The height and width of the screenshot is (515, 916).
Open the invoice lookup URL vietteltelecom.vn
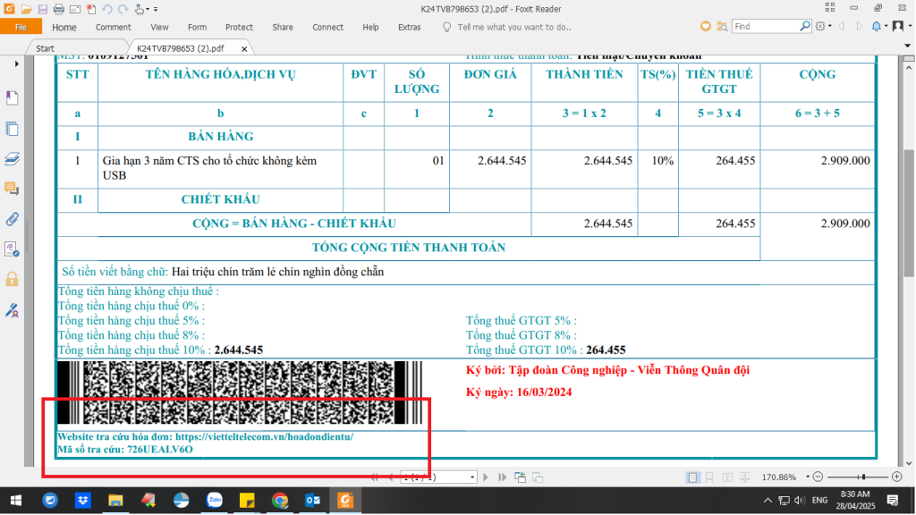pos(264,436)
